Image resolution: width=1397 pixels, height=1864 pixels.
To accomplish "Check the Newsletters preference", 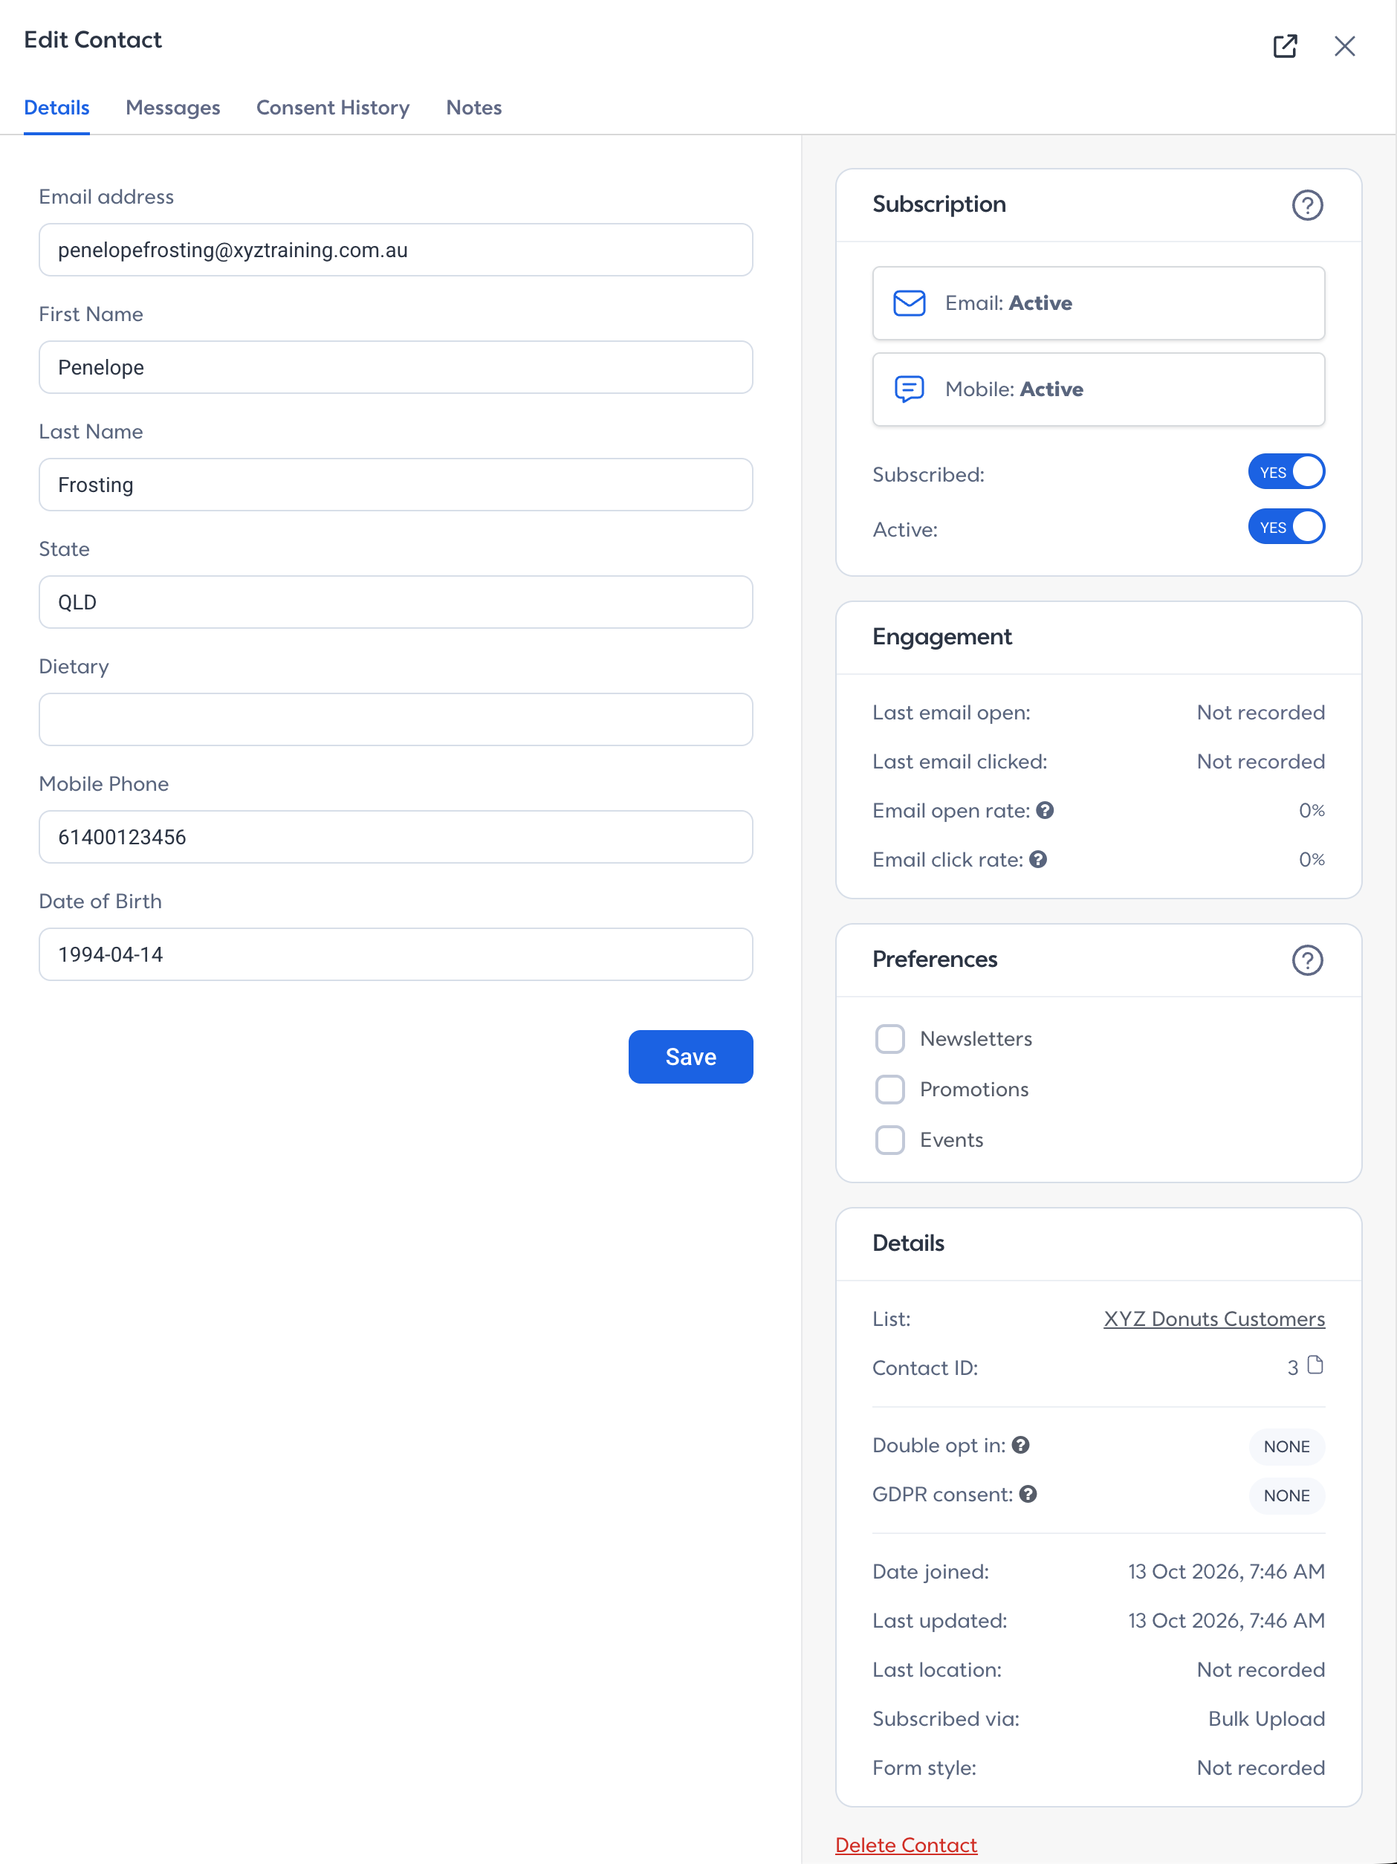I will coord(889,1039).
